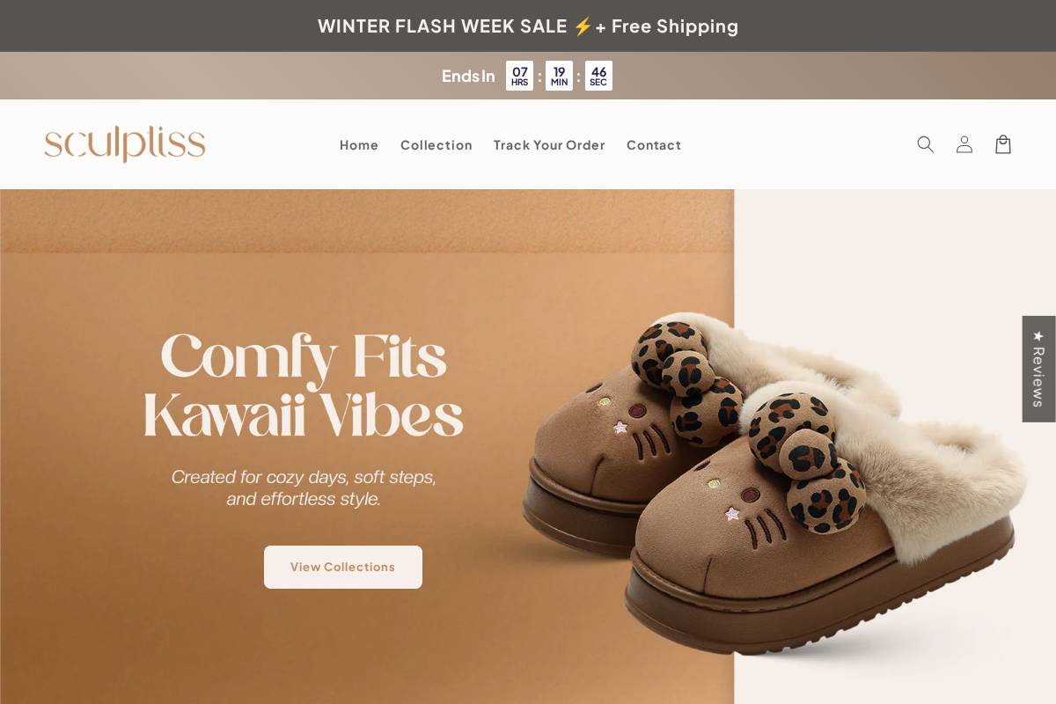Image resolution: width=1056 pixels, height=704 pixels.
Task: Go to the Home menu item
Action: coord(359,145)
